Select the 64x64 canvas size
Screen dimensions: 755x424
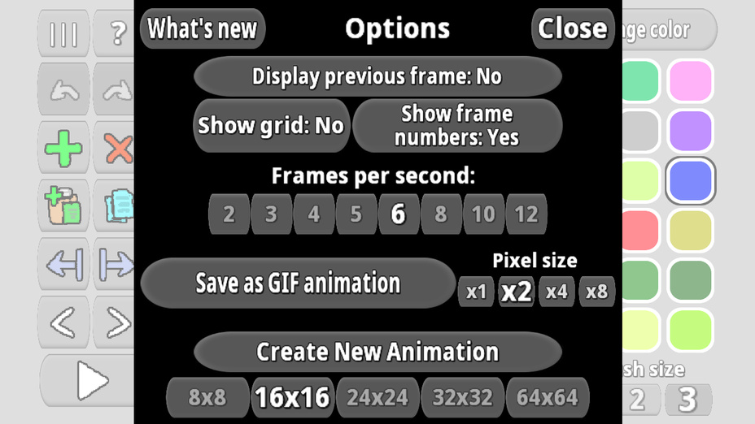tap(548, 397)
